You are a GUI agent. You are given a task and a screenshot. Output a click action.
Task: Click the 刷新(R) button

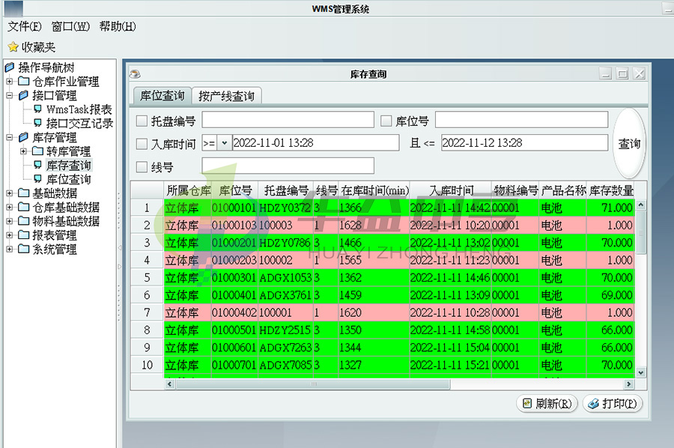(x=547, y=403)
